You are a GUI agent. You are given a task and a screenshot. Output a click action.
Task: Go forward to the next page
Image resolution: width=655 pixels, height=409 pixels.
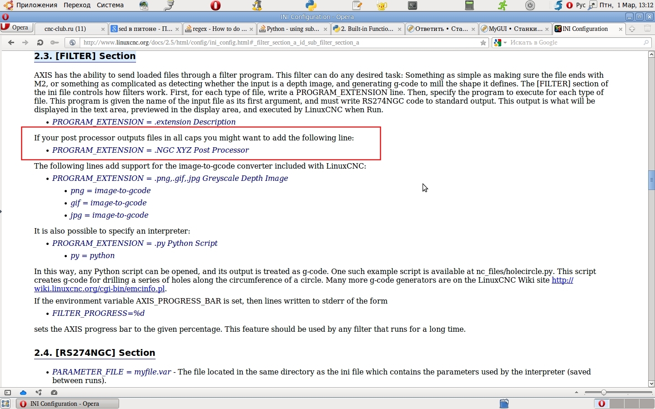click(25, 43)
